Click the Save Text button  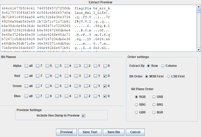[90, 132]
